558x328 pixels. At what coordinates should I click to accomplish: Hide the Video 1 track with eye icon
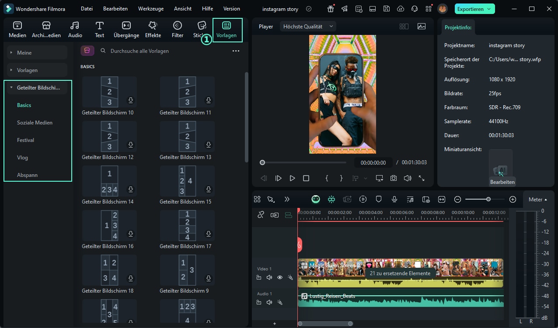280,277
